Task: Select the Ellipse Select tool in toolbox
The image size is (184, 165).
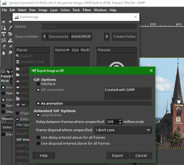Action: pyautogui.click(x=10, y=22)
